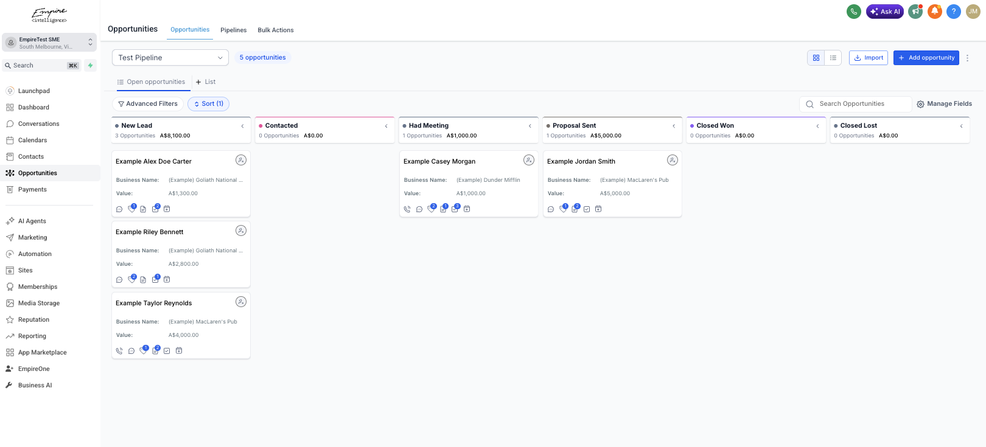The image size is (986, 447).
Task: Click the Add opportunity button
Action: (926, 58)
